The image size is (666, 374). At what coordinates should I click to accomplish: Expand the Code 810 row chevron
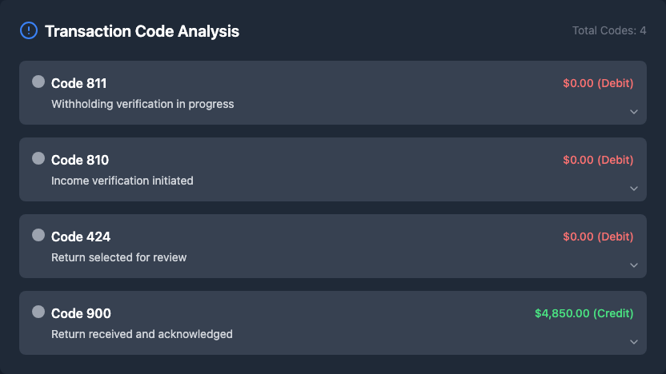[634, 189]
